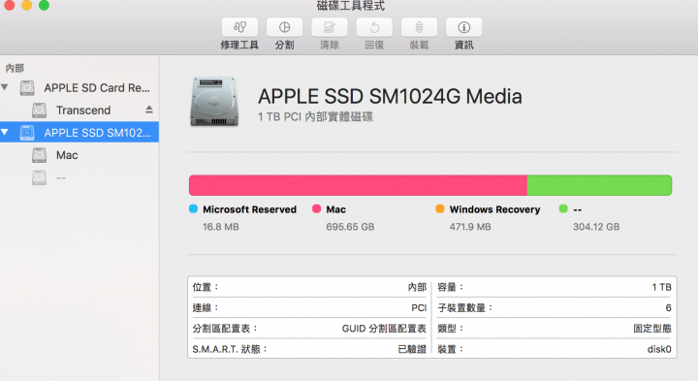Screen dimensions: 698x381
Task: Click the Partition (分割) toolbar icon
Action: [x=284, y=27]
